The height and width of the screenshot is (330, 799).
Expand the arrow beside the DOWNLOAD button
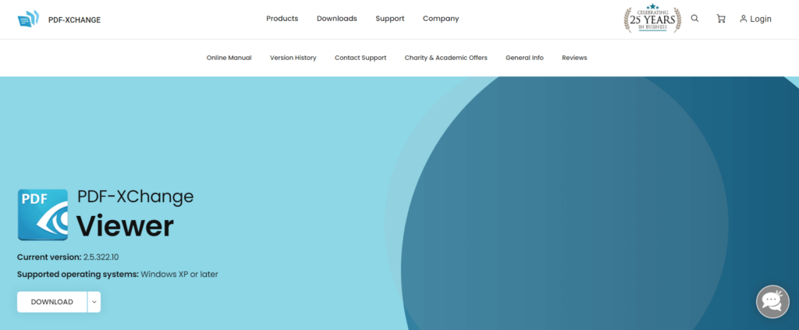94,302
